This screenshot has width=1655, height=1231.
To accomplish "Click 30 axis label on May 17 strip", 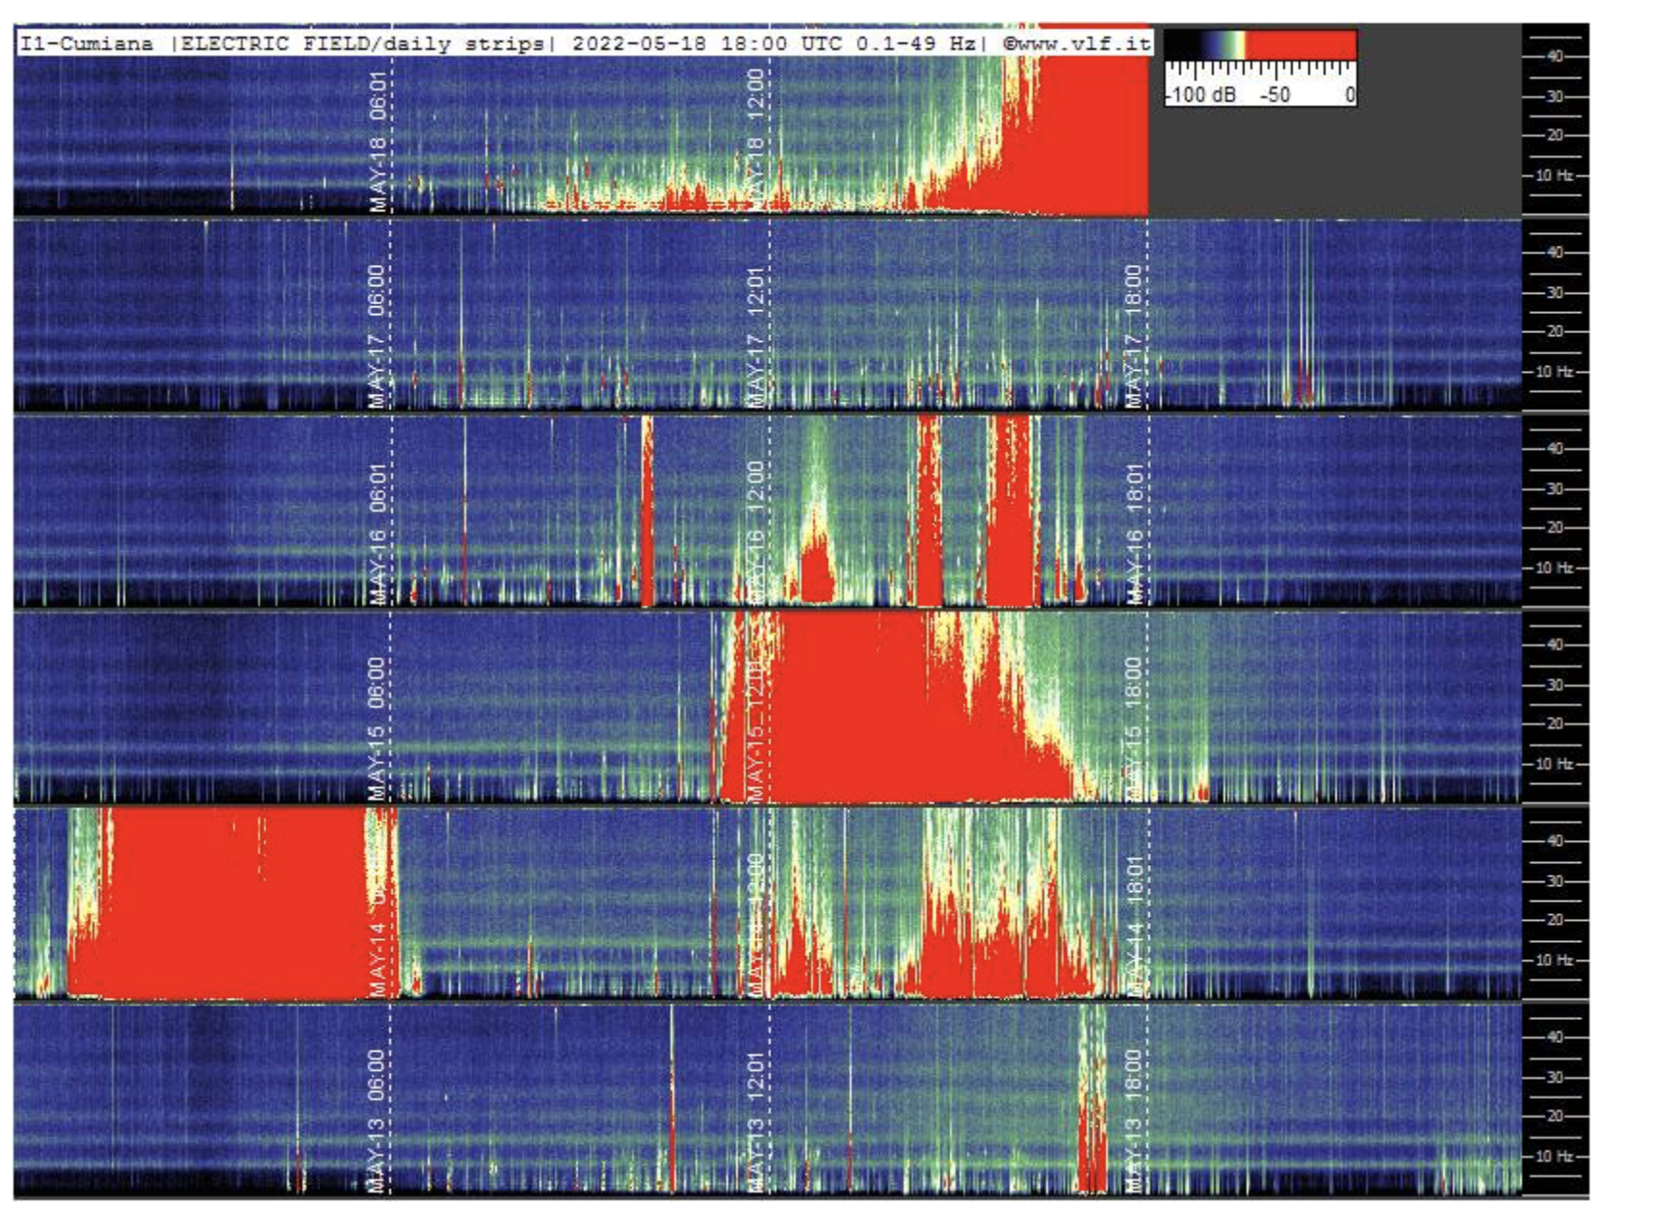I will point(1555,292).
